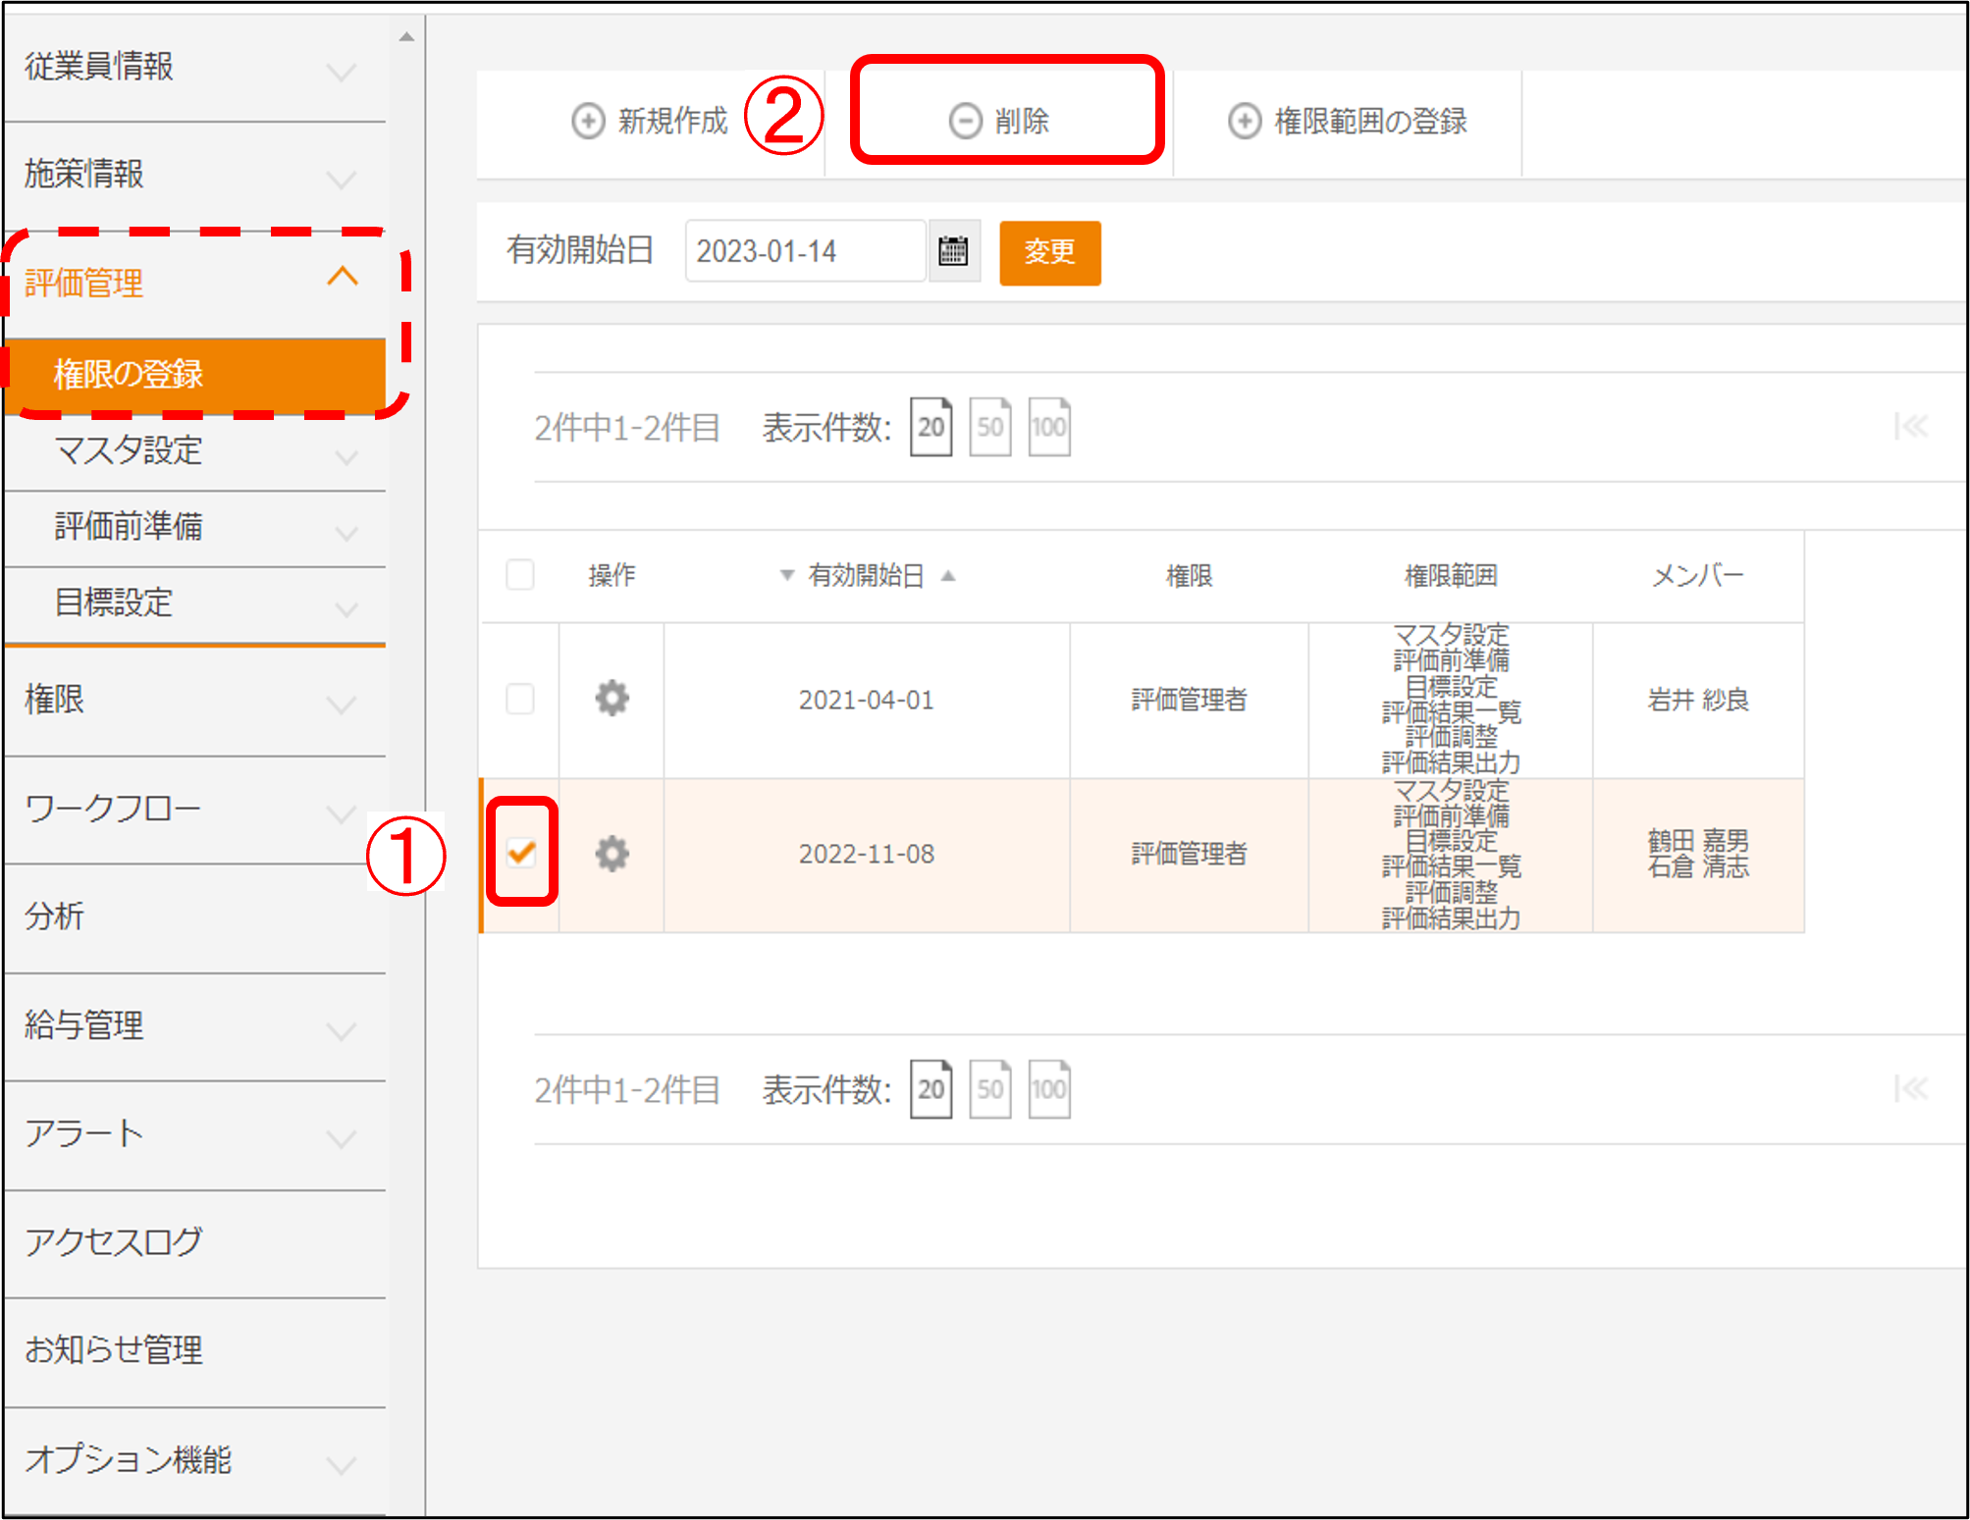Uncheck the 2022-11-08 row checkbox
This screenshot has height=1520, width=1970.
click(521, 852)
